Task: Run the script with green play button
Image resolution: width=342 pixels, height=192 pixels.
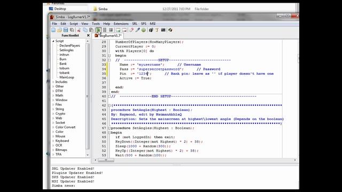Action: click(98, 30)
